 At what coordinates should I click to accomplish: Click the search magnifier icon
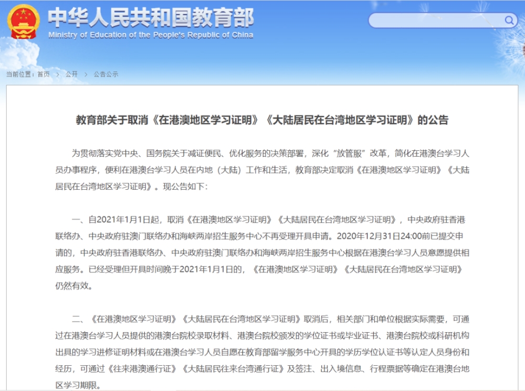509,21
